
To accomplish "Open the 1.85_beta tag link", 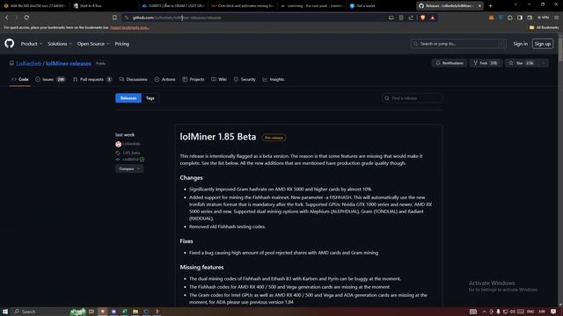I will click(x=131, y=153).
